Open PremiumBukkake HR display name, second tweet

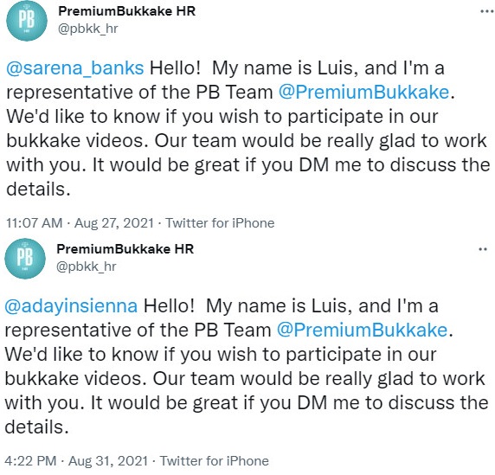(x=125, y=249)
